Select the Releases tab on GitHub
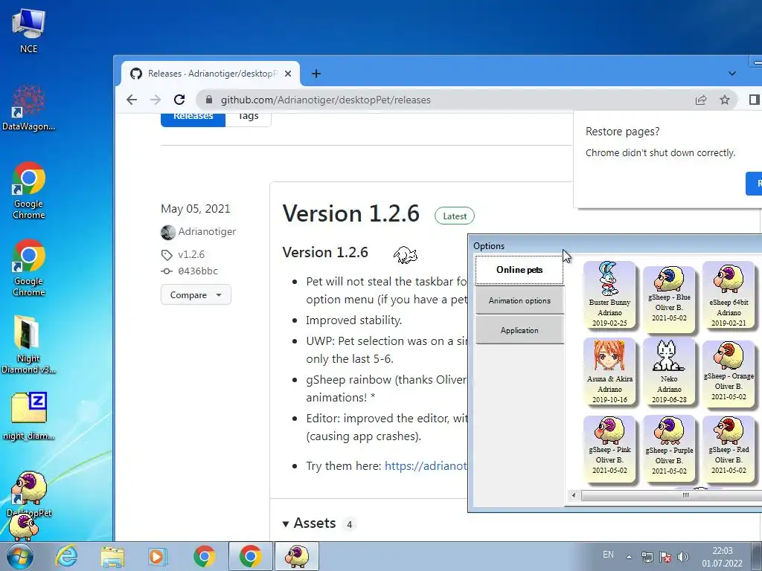 pos(193,117)
